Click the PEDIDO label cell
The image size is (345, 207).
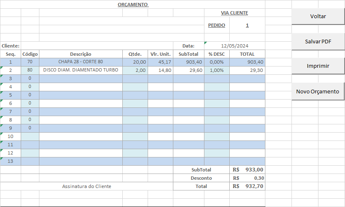[x=217, y=25]
